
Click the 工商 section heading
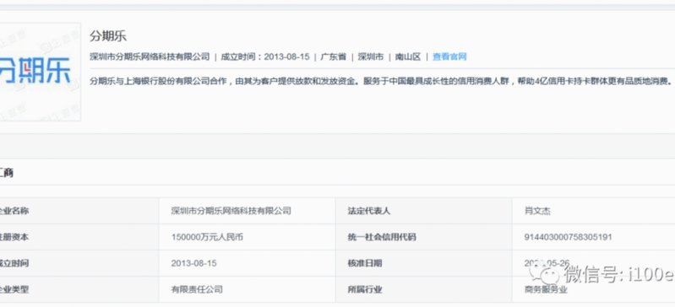click(x=7, y=173)
